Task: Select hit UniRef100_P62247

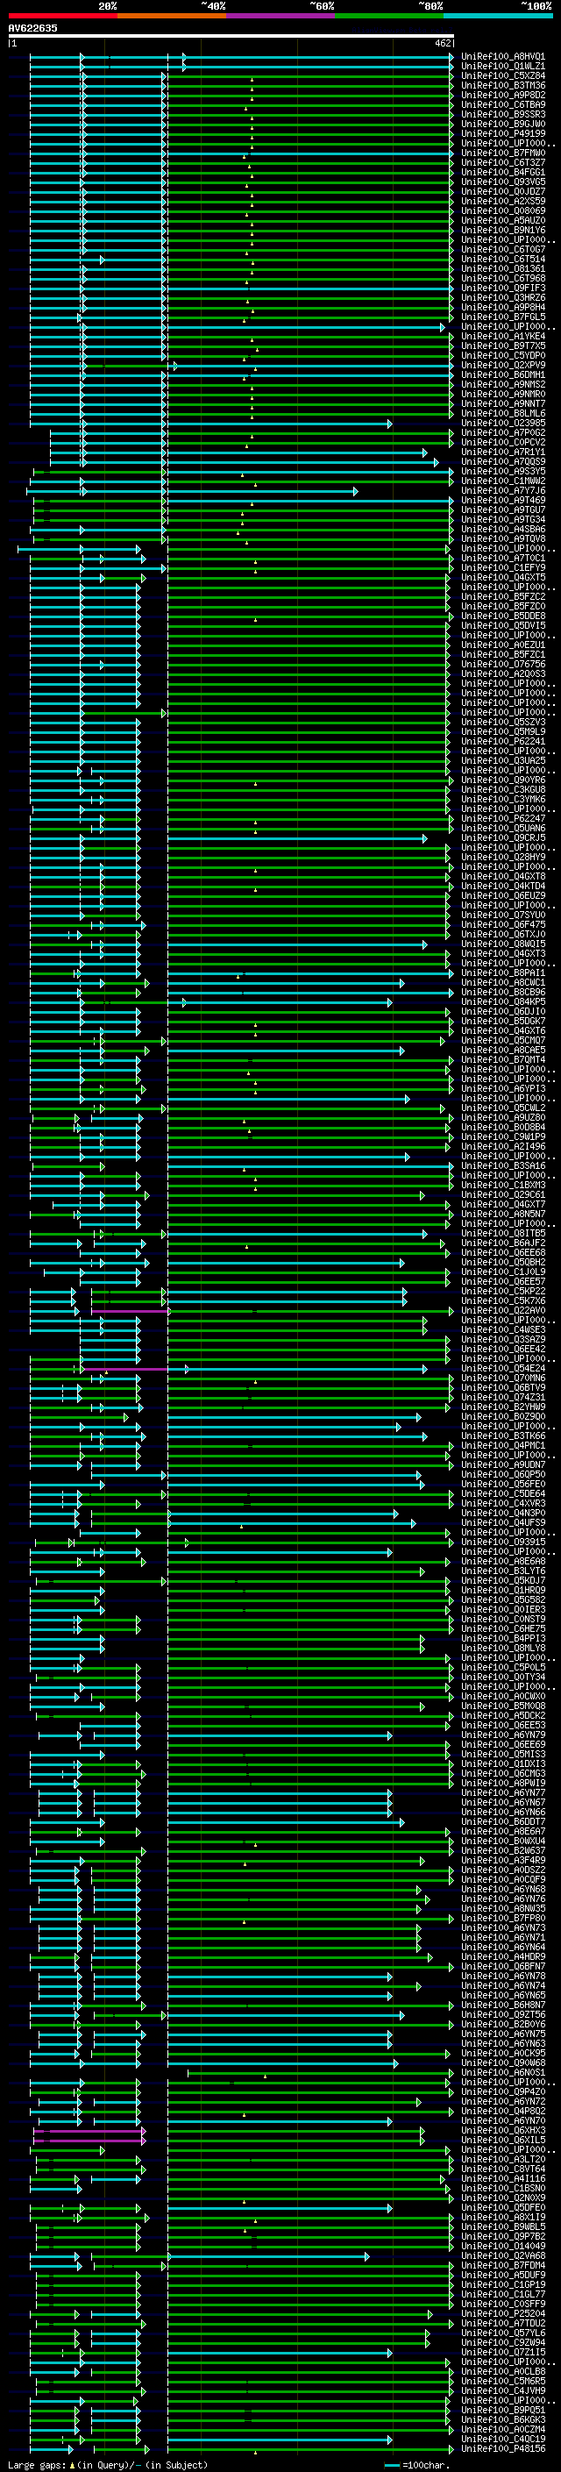Action: tap(503, 818)
